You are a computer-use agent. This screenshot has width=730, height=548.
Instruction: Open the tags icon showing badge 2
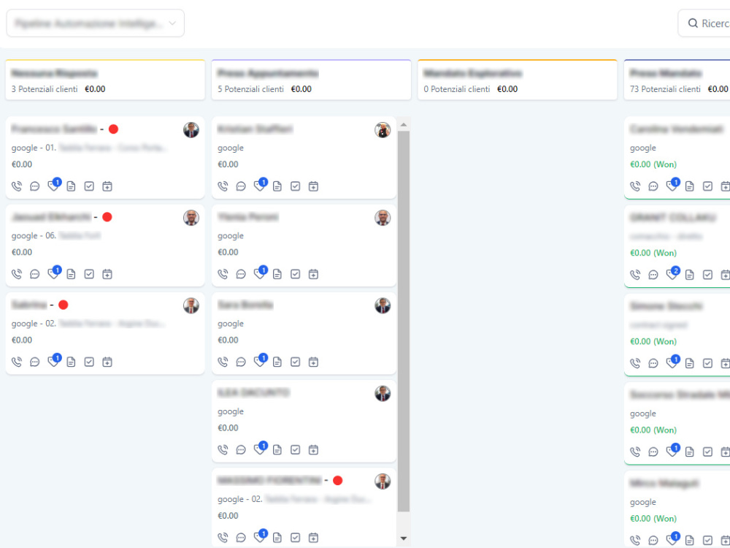click(x=672, y=274)
